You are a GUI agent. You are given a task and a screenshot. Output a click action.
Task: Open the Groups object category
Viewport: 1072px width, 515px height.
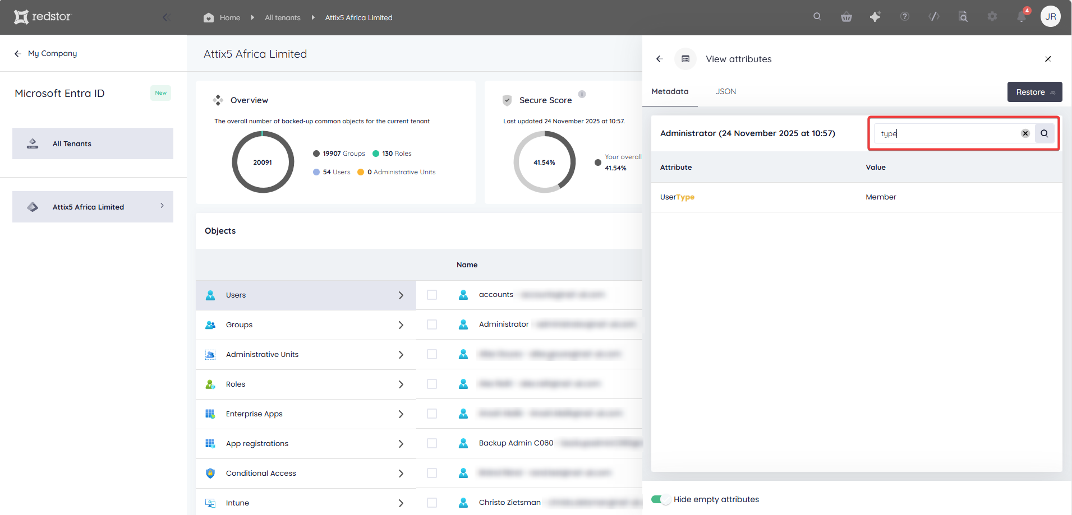(x=306, y=325)
